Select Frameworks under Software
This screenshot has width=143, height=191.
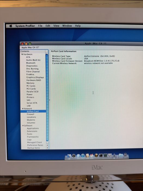[x=33, y=137]
